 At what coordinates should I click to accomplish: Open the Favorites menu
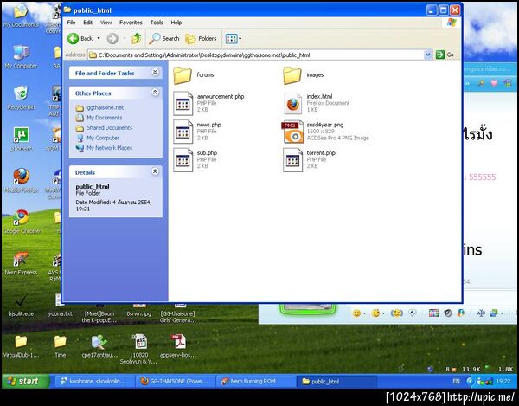tap(131, 23)
